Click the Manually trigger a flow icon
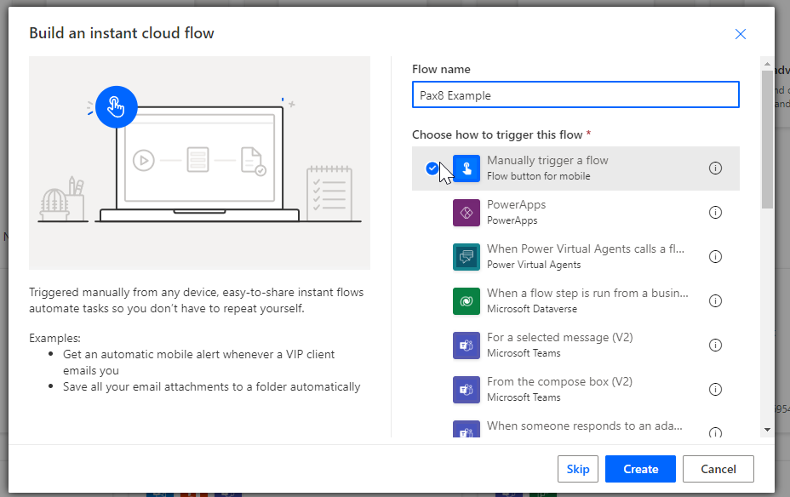The width and height of the screenshot is (790, 497). click(467, 169)
